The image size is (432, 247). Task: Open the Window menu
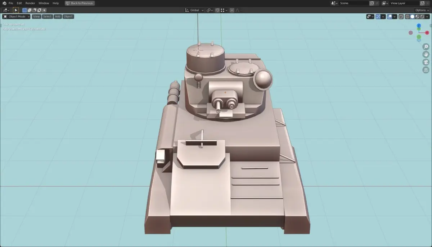pyautogui.click(x=44, y=3)
